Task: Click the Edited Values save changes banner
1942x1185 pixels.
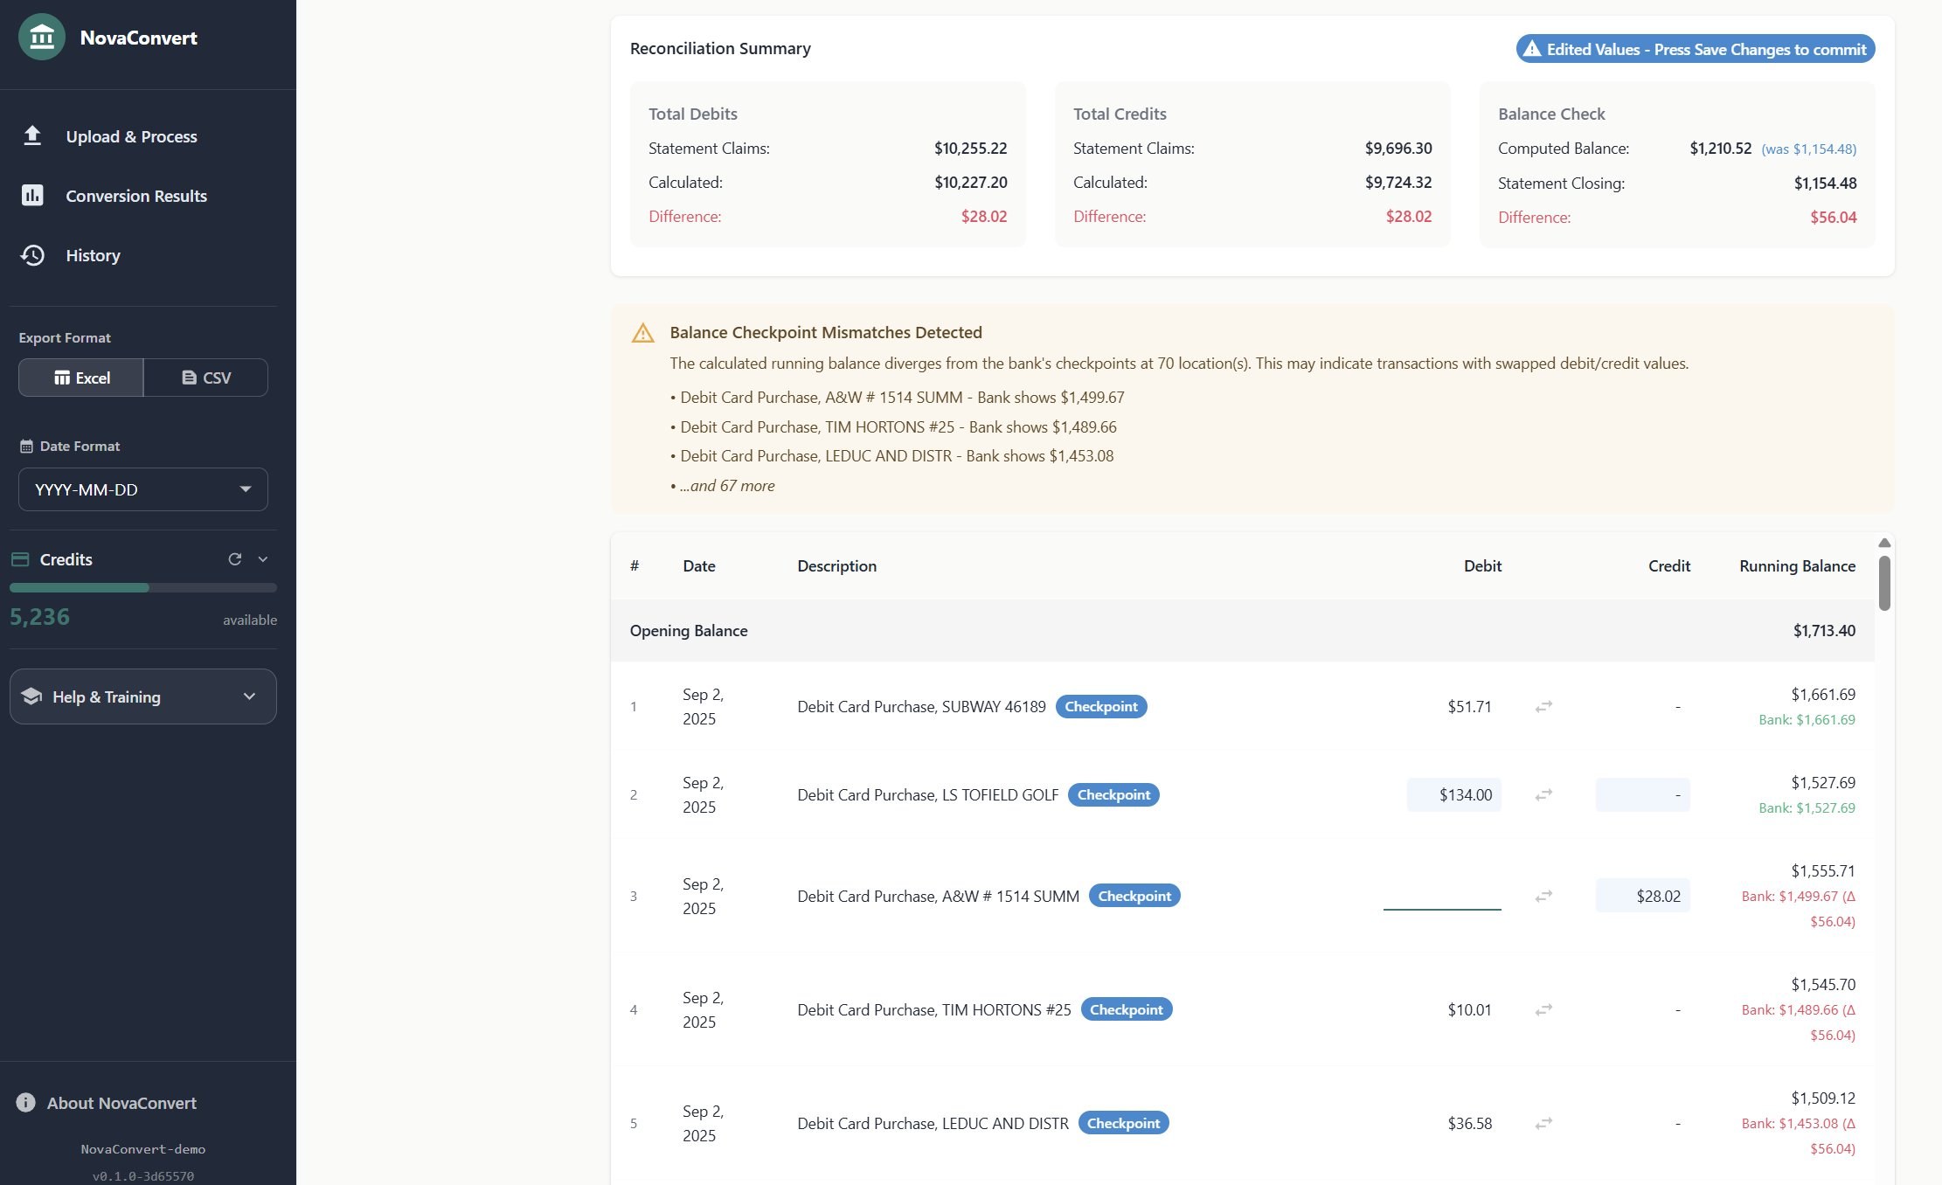Action: click(x=1695, y=49)
